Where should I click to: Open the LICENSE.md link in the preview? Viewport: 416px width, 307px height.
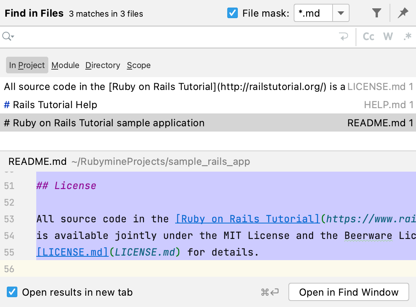[72, 252]
